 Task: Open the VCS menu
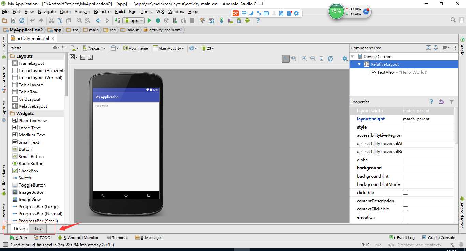(x=160, y=11)
